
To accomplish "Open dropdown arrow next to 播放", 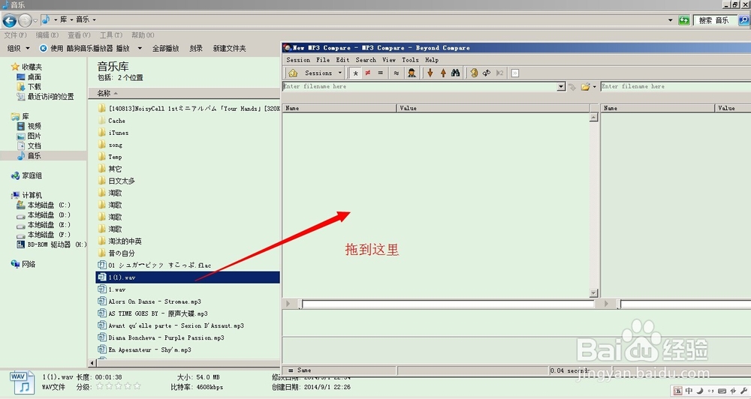I will point(140,48).
